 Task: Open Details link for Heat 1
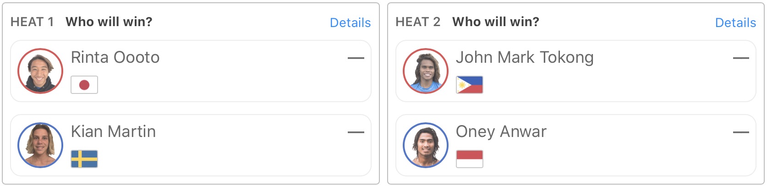[x=350, y=22]
